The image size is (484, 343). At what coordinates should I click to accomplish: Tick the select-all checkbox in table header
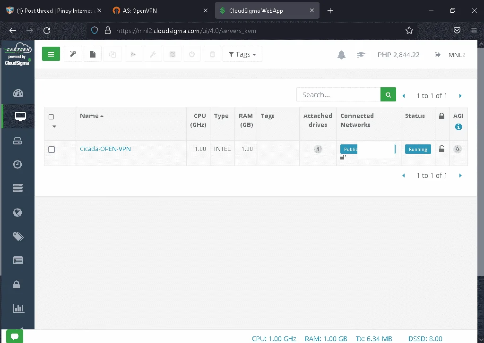[51, 117]
